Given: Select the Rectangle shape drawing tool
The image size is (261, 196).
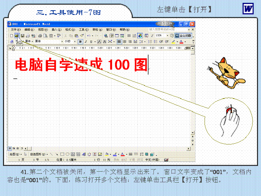Looking at the screenshot, I should tap(62, 154).
